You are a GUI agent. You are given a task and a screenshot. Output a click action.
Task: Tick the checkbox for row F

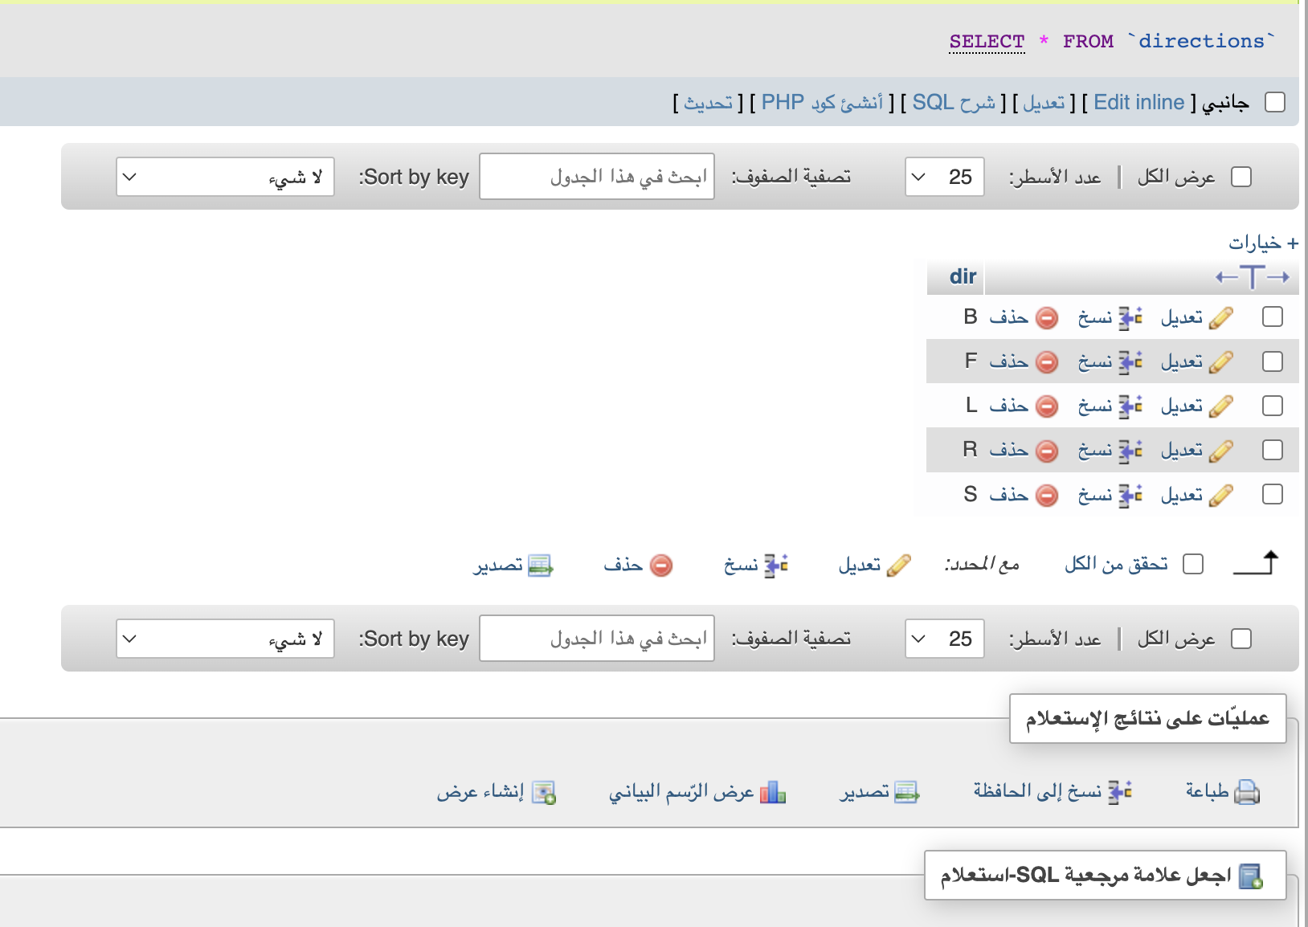pos(1273,361)
